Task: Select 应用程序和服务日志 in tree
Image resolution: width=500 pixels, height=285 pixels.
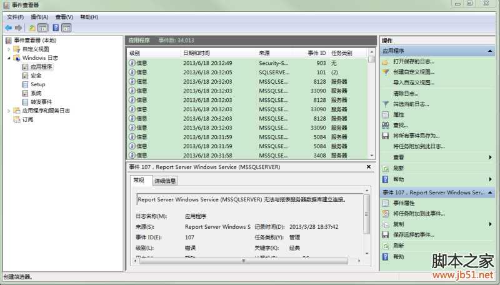Action: tap(46, 111)
